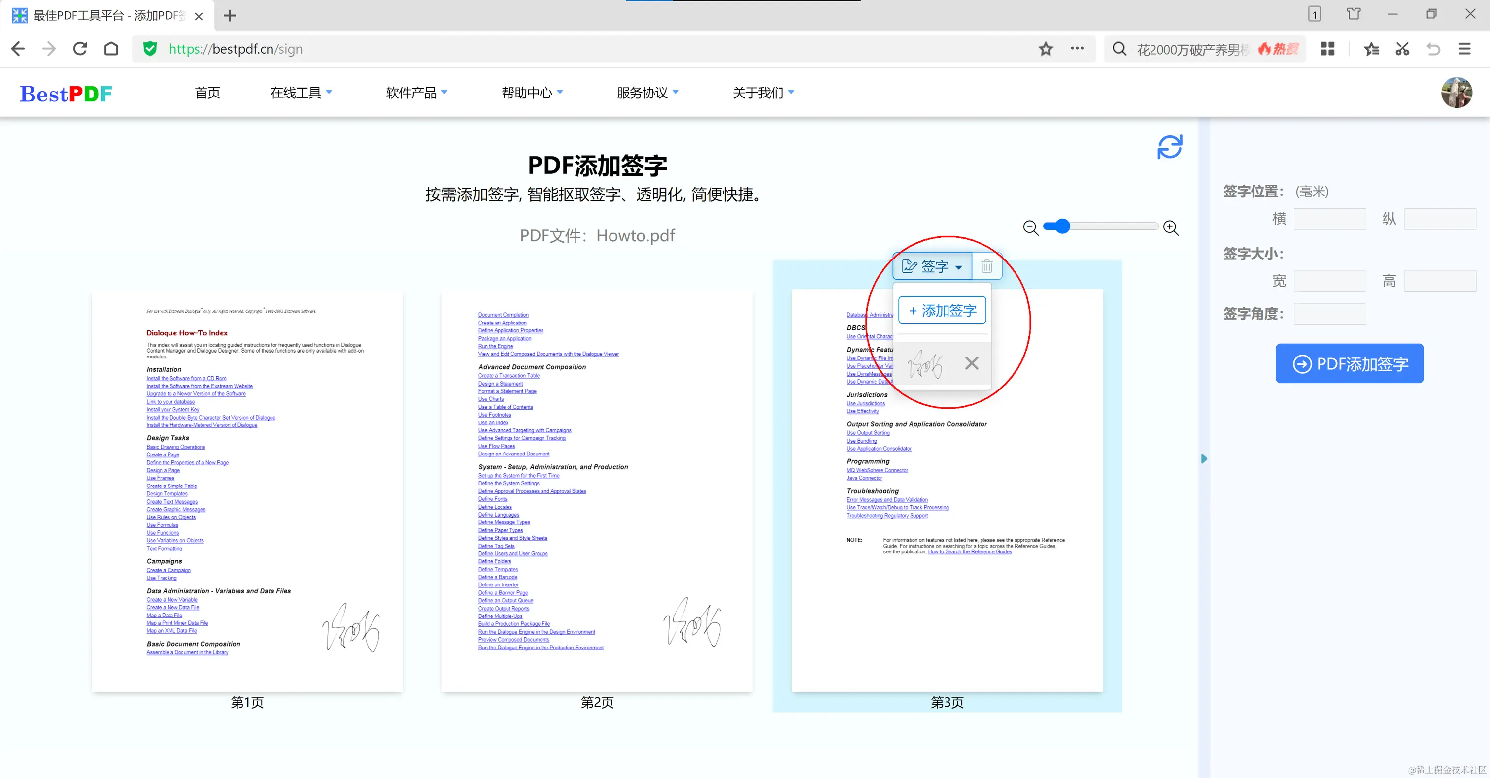Click the trash can delete icon
This screenshot has width=1490, height=778.
(x=986, y=266)
